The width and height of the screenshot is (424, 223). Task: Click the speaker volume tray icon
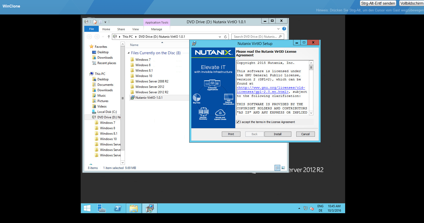(x=312, y=208)
